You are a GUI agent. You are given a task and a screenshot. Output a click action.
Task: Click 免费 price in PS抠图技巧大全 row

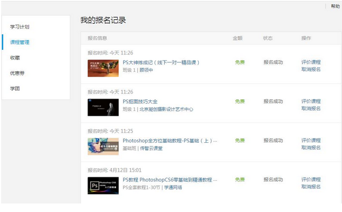point(240,101)
